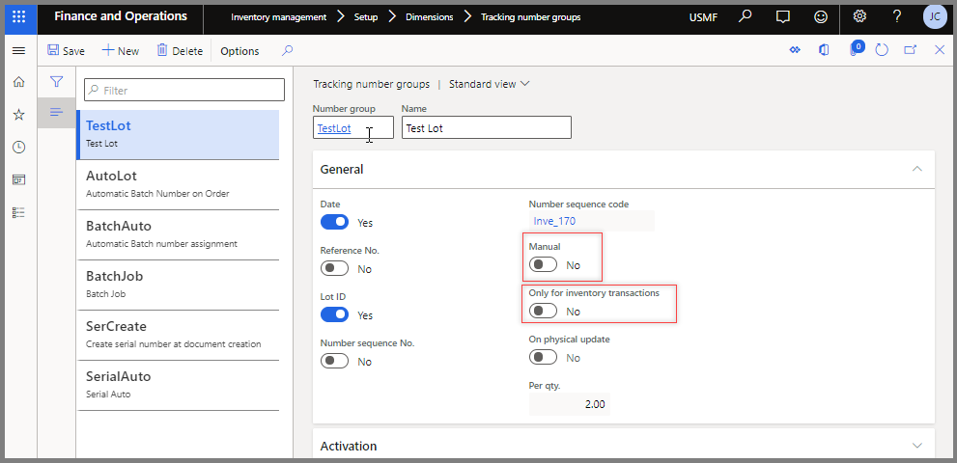Click the New button
Screen dimensions: 957x463
pyautogui.click(x=121, y=51)
